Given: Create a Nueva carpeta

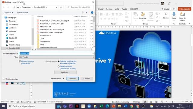Looking at the screenshot, I should point(22,12).
